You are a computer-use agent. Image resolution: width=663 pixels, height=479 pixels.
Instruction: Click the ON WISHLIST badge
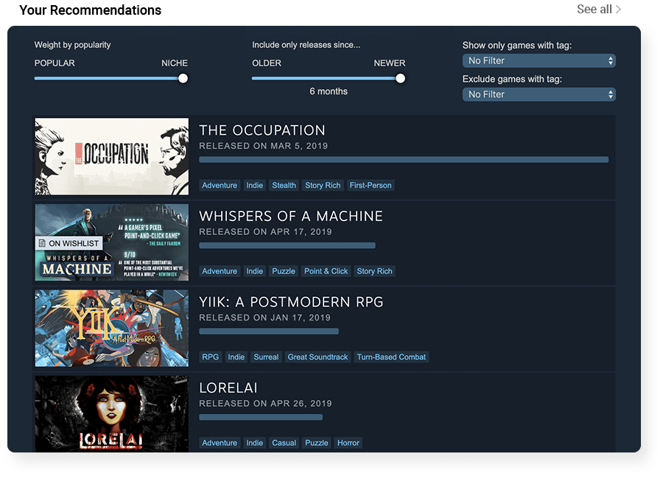[69, 243]
